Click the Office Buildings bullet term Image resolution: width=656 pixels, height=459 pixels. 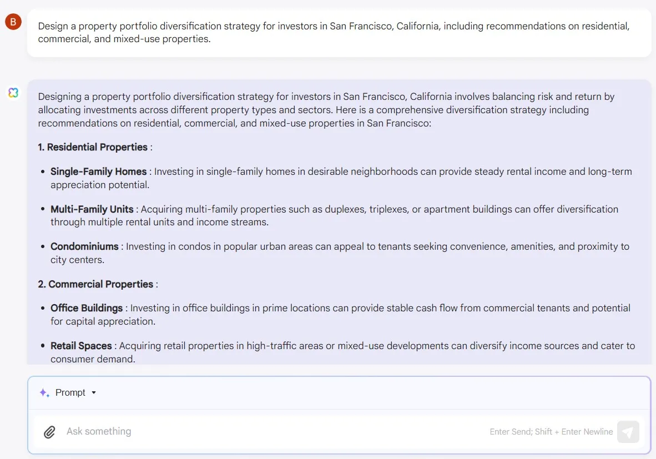tap(87, 308)
